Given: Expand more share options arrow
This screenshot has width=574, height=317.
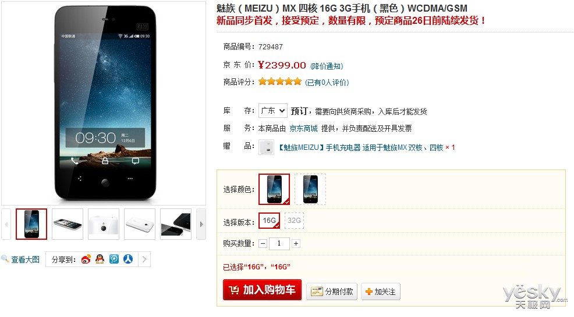Looking at the screenshot, I should coord(144,260).
